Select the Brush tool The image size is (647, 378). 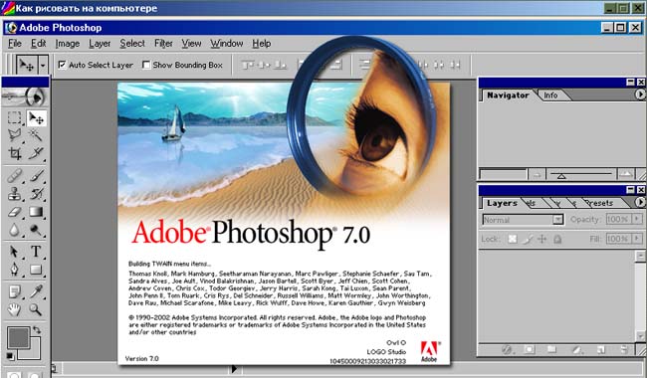[36, 176]
